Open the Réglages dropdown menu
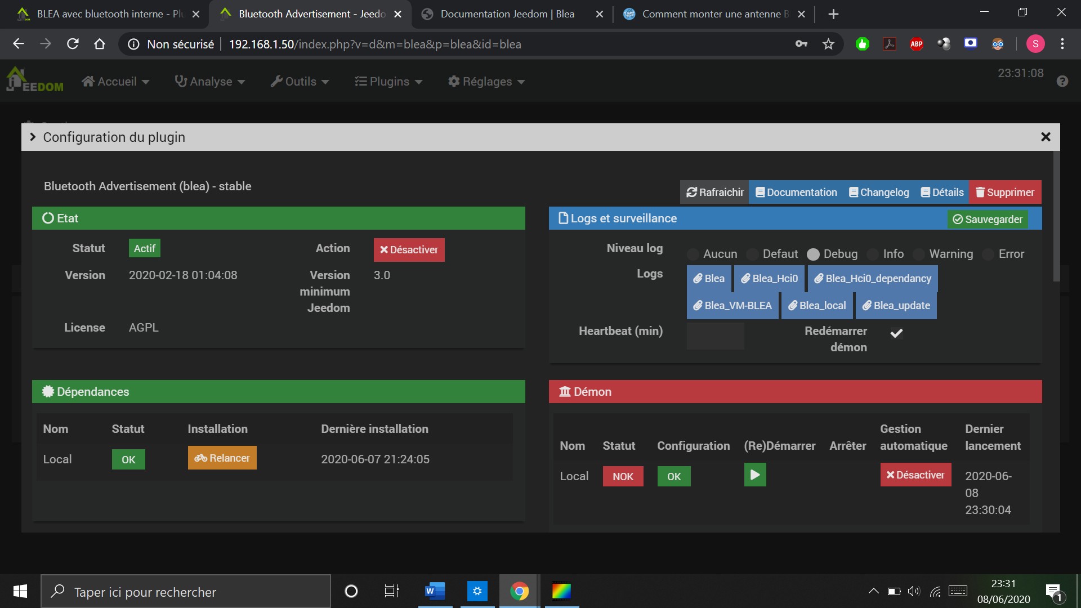Image resolution: width=1081 pixels, height=608 pixels. click(x=486, y=82)
